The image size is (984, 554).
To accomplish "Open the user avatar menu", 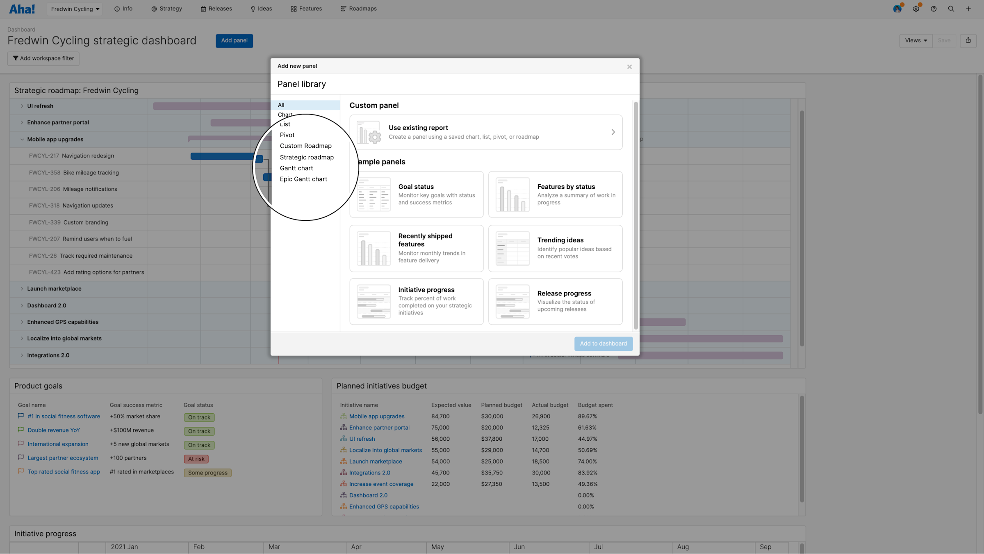I will pyautogui.click(x=897, y=9).
